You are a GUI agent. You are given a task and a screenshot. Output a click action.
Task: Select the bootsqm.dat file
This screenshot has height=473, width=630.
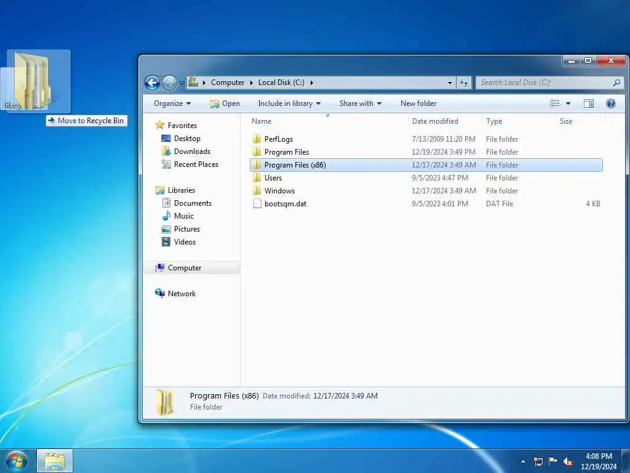pos(285,203)
